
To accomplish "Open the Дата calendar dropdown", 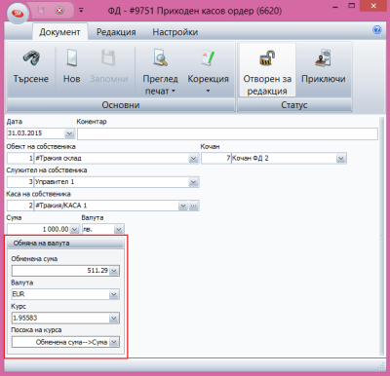I will coord(69,133).
